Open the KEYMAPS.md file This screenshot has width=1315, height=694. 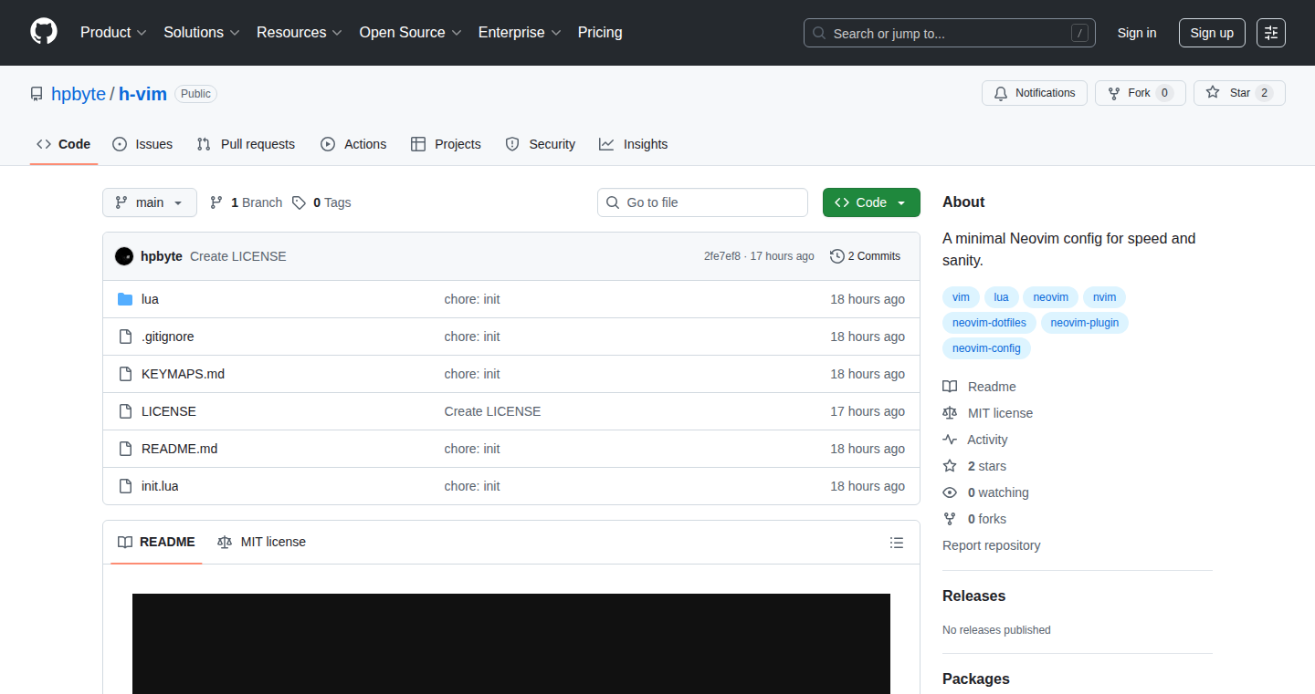point(183,374)
